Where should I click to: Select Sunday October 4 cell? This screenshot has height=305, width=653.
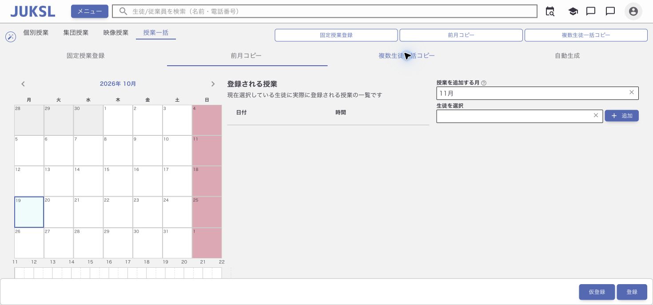[207, 120]
